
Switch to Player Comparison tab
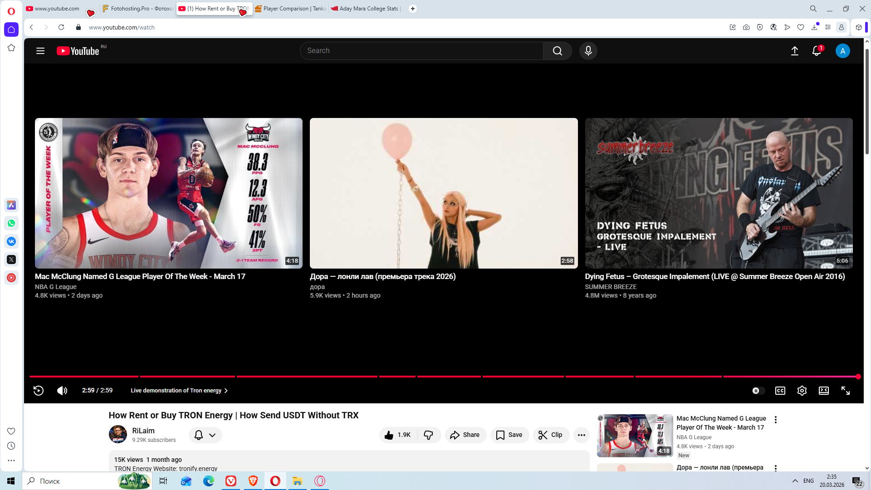coord(290,9)
